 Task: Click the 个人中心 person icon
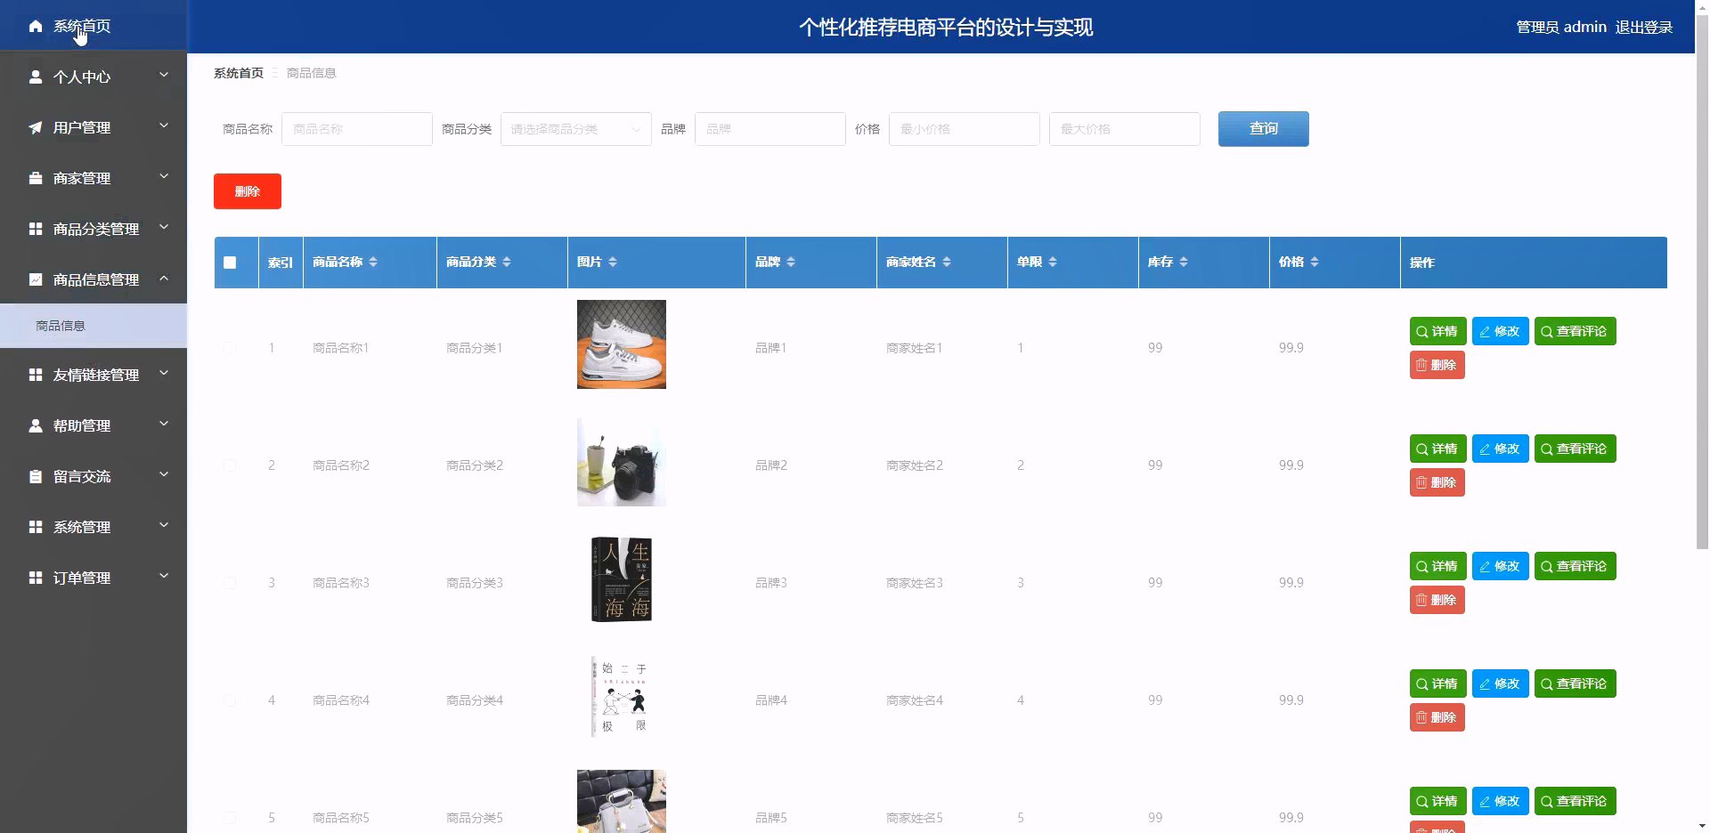click(36, 77)
